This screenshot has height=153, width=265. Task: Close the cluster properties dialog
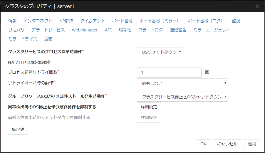(257, 6)
